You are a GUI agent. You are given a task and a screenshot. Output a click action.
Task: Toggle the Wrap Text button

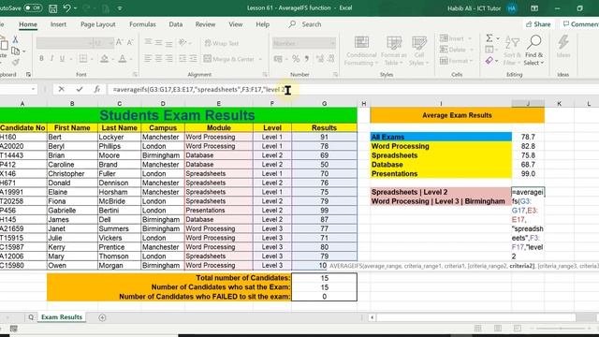[222, 43]
